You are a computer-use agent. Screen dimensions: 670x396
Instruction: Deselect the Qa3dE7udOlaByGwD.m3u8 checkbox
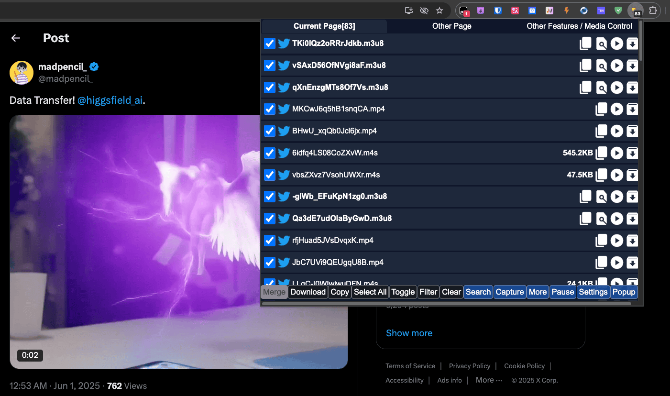(x=270, y=219)
